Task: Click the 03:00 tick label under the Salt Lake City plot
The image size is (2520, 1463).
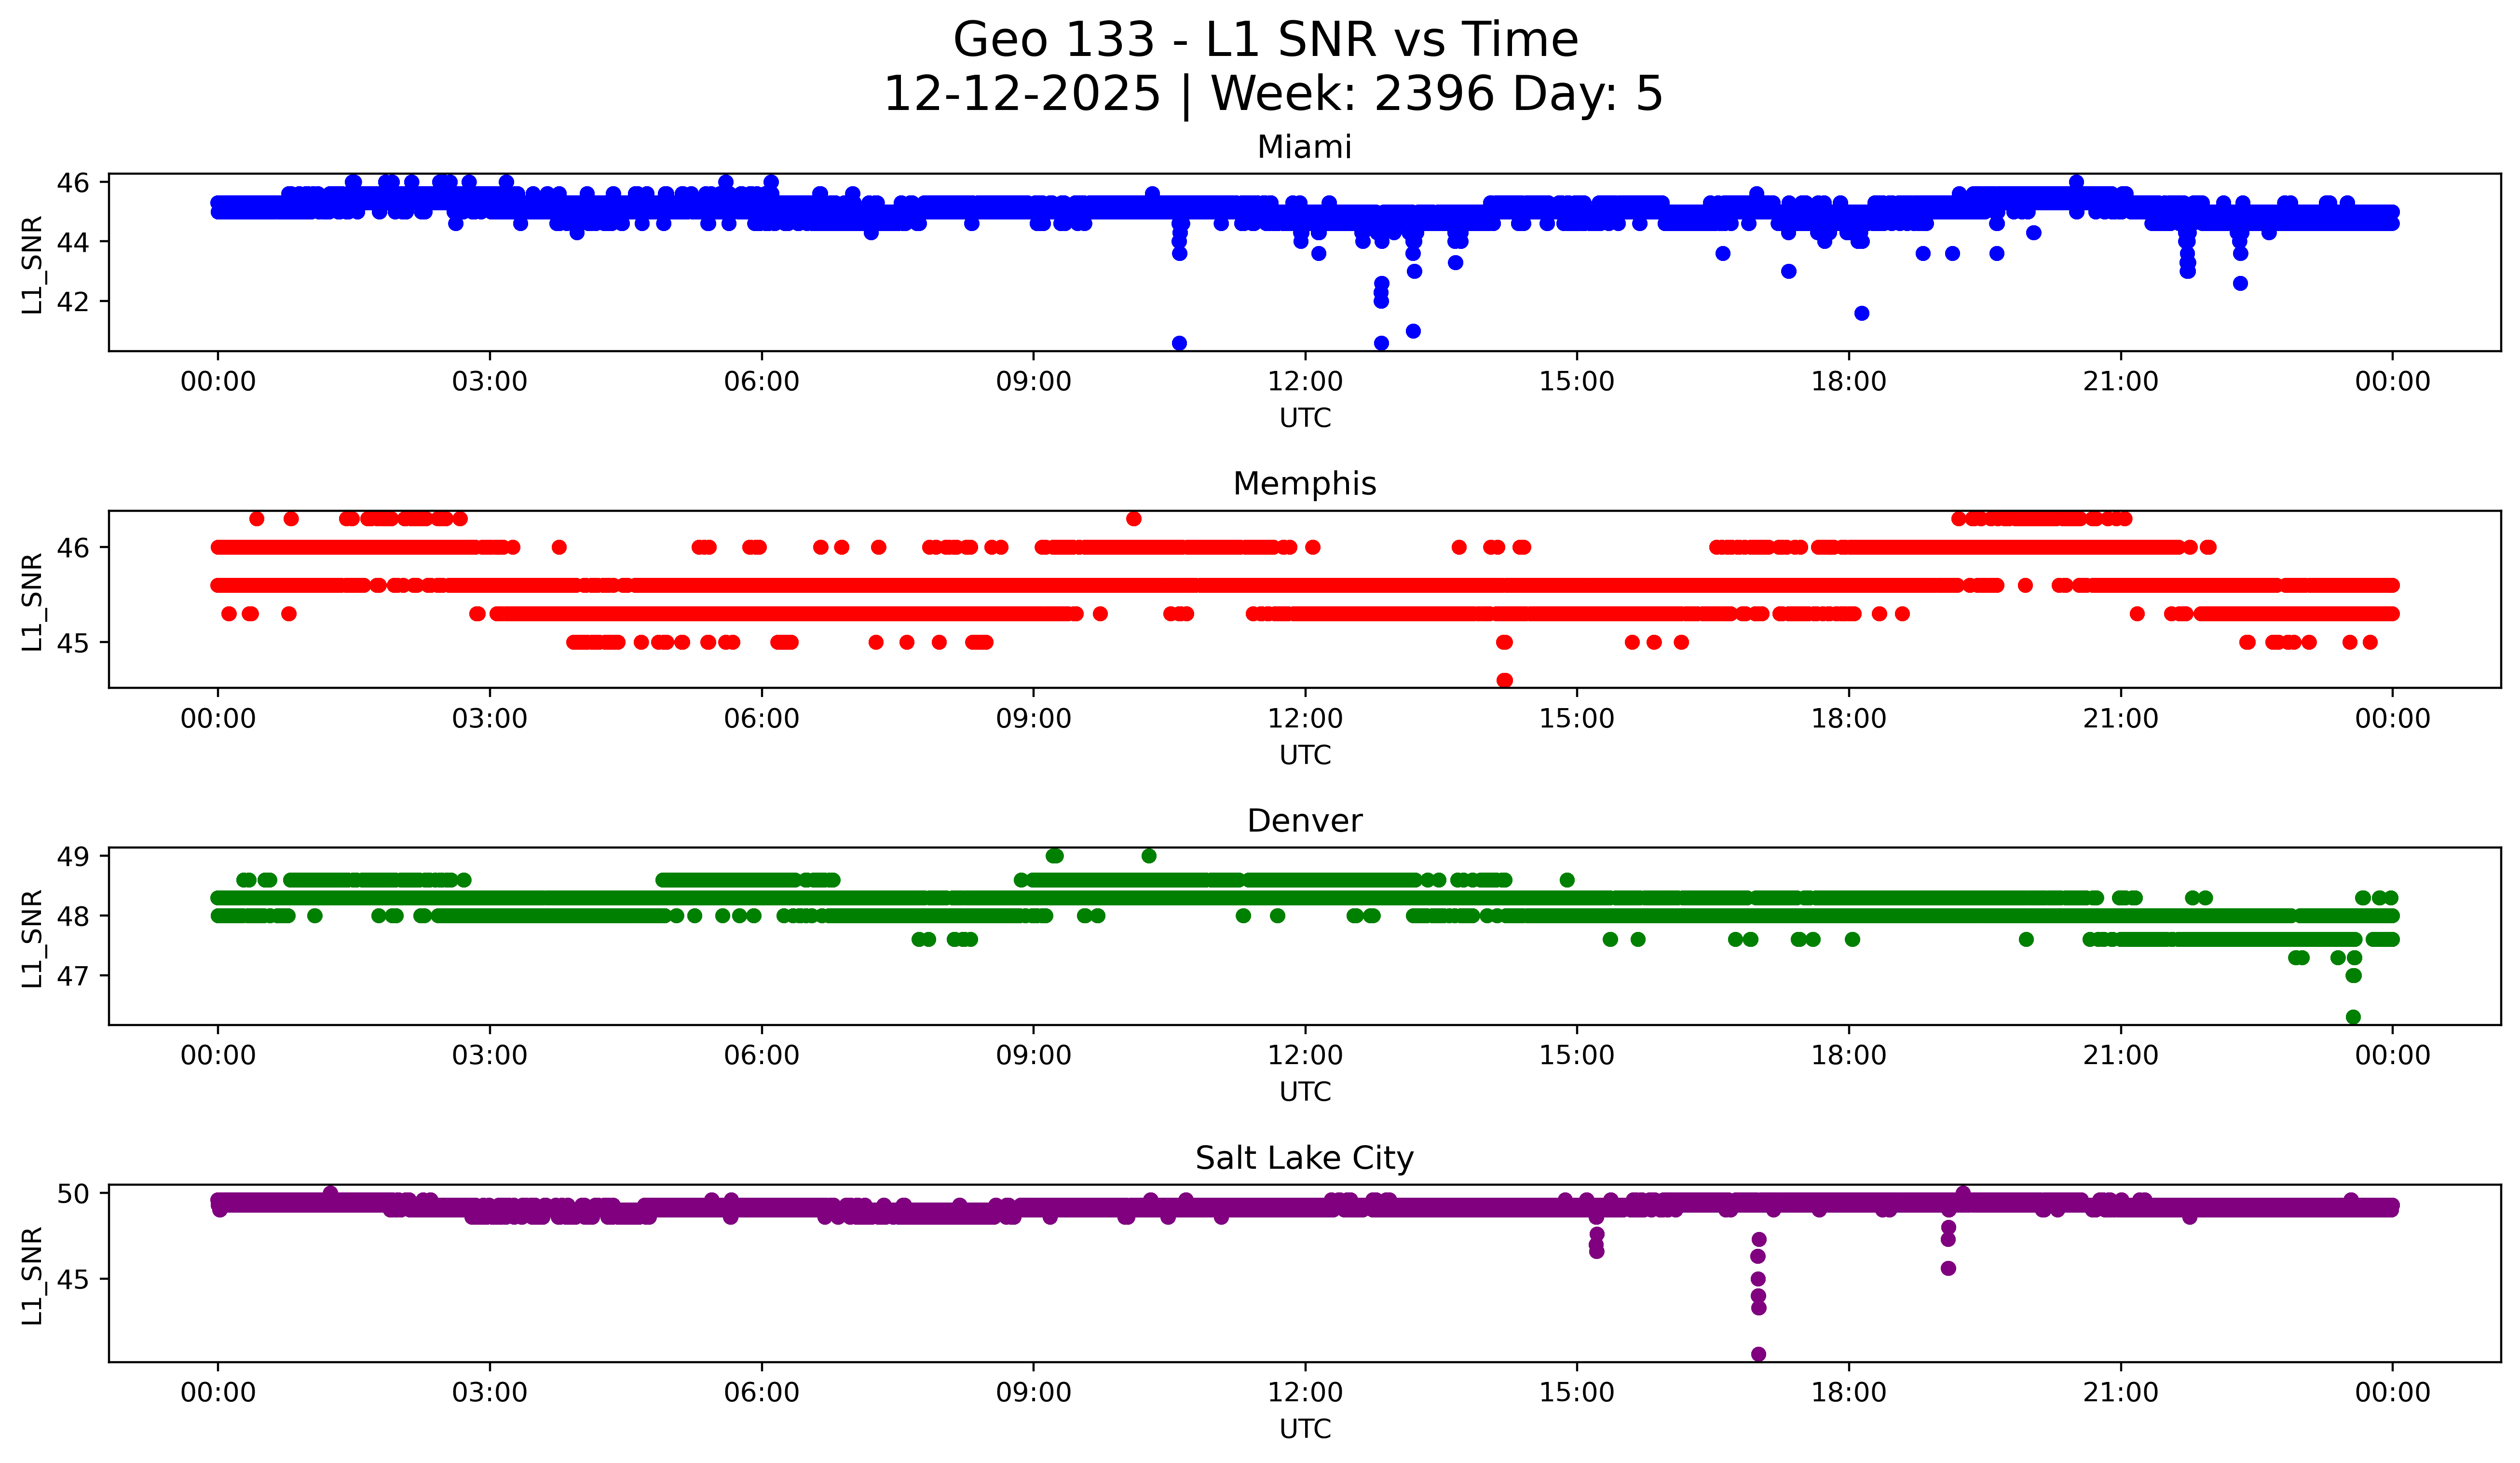Action: tap(489, 1393)
